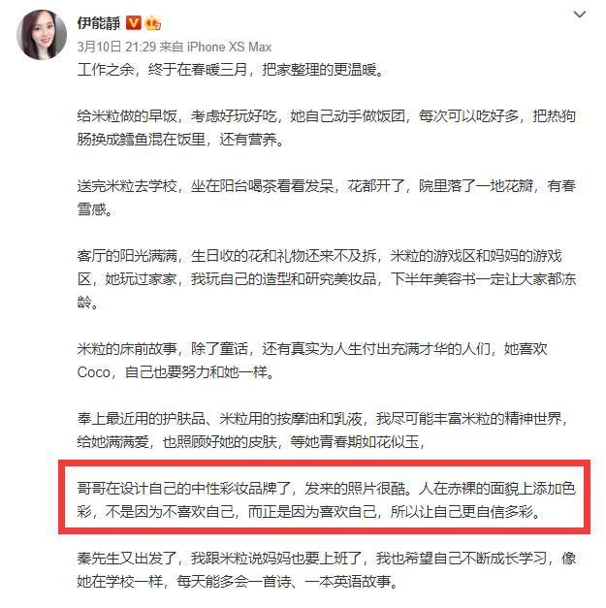Click the crown membership badge icon
The width and height of the screenshot is (606, 608).
[x=153, y=23]
